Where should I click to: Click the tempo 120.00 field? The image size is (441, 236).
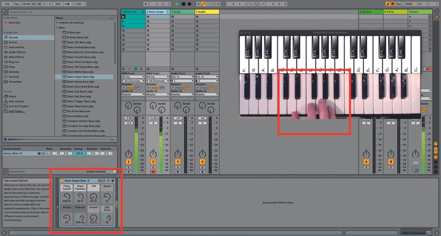[x=26, y=4]
